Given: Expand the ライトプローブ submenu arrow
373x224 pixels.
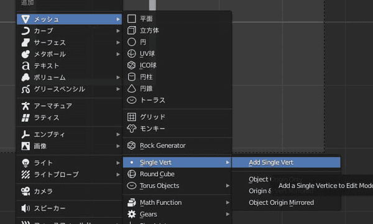Looking at the screenshot, I should (x=118, y=174).
